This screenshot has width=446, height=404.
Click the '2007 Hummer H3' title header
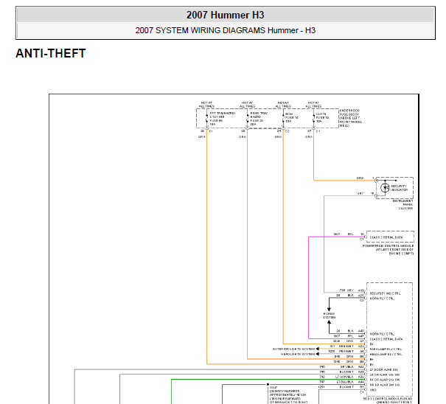[x=226, y=15]
